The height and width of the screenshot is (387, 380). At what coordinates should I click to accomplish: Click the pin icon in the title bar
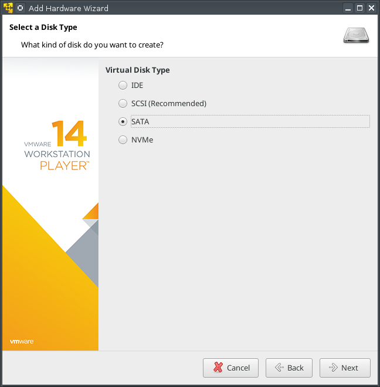(21, 8)
